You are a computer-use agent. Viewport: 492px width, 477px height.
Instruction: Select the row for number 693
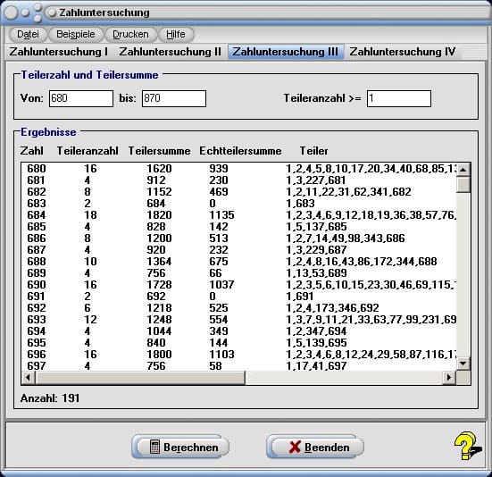point(239,320)
